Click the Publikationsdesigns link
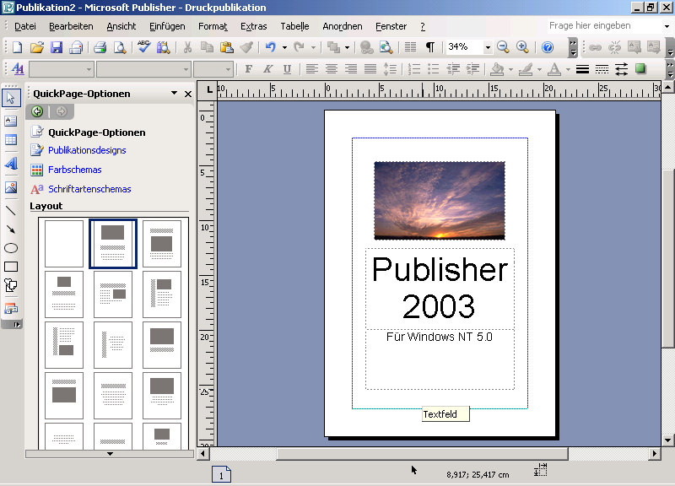Screen dimensions: 675x486 (x=87, y=150)
